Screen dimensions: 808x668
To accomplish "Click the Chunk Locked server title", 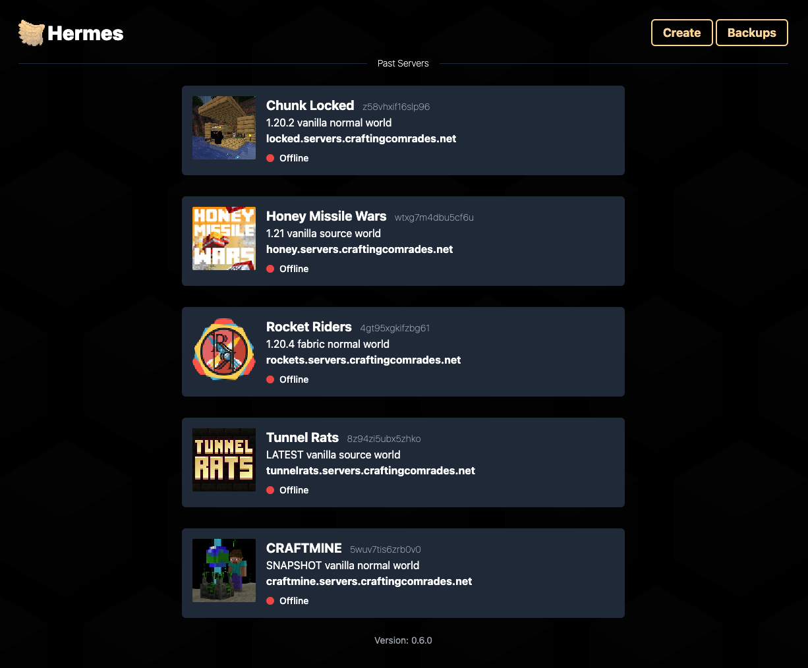I will [x=310, y=105].
